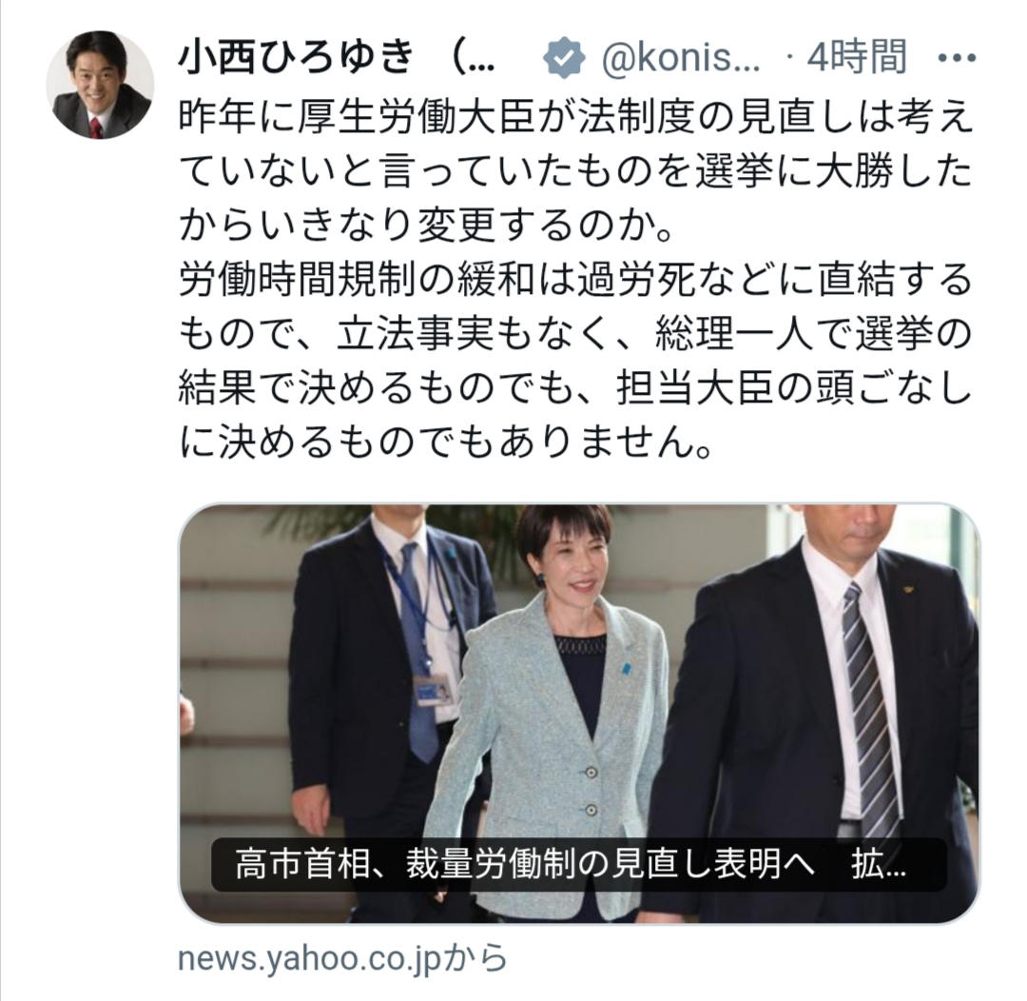
Task: Open the news.yahoo.co.jp source link
Action: pyautogui.click(x=342, y=958)
